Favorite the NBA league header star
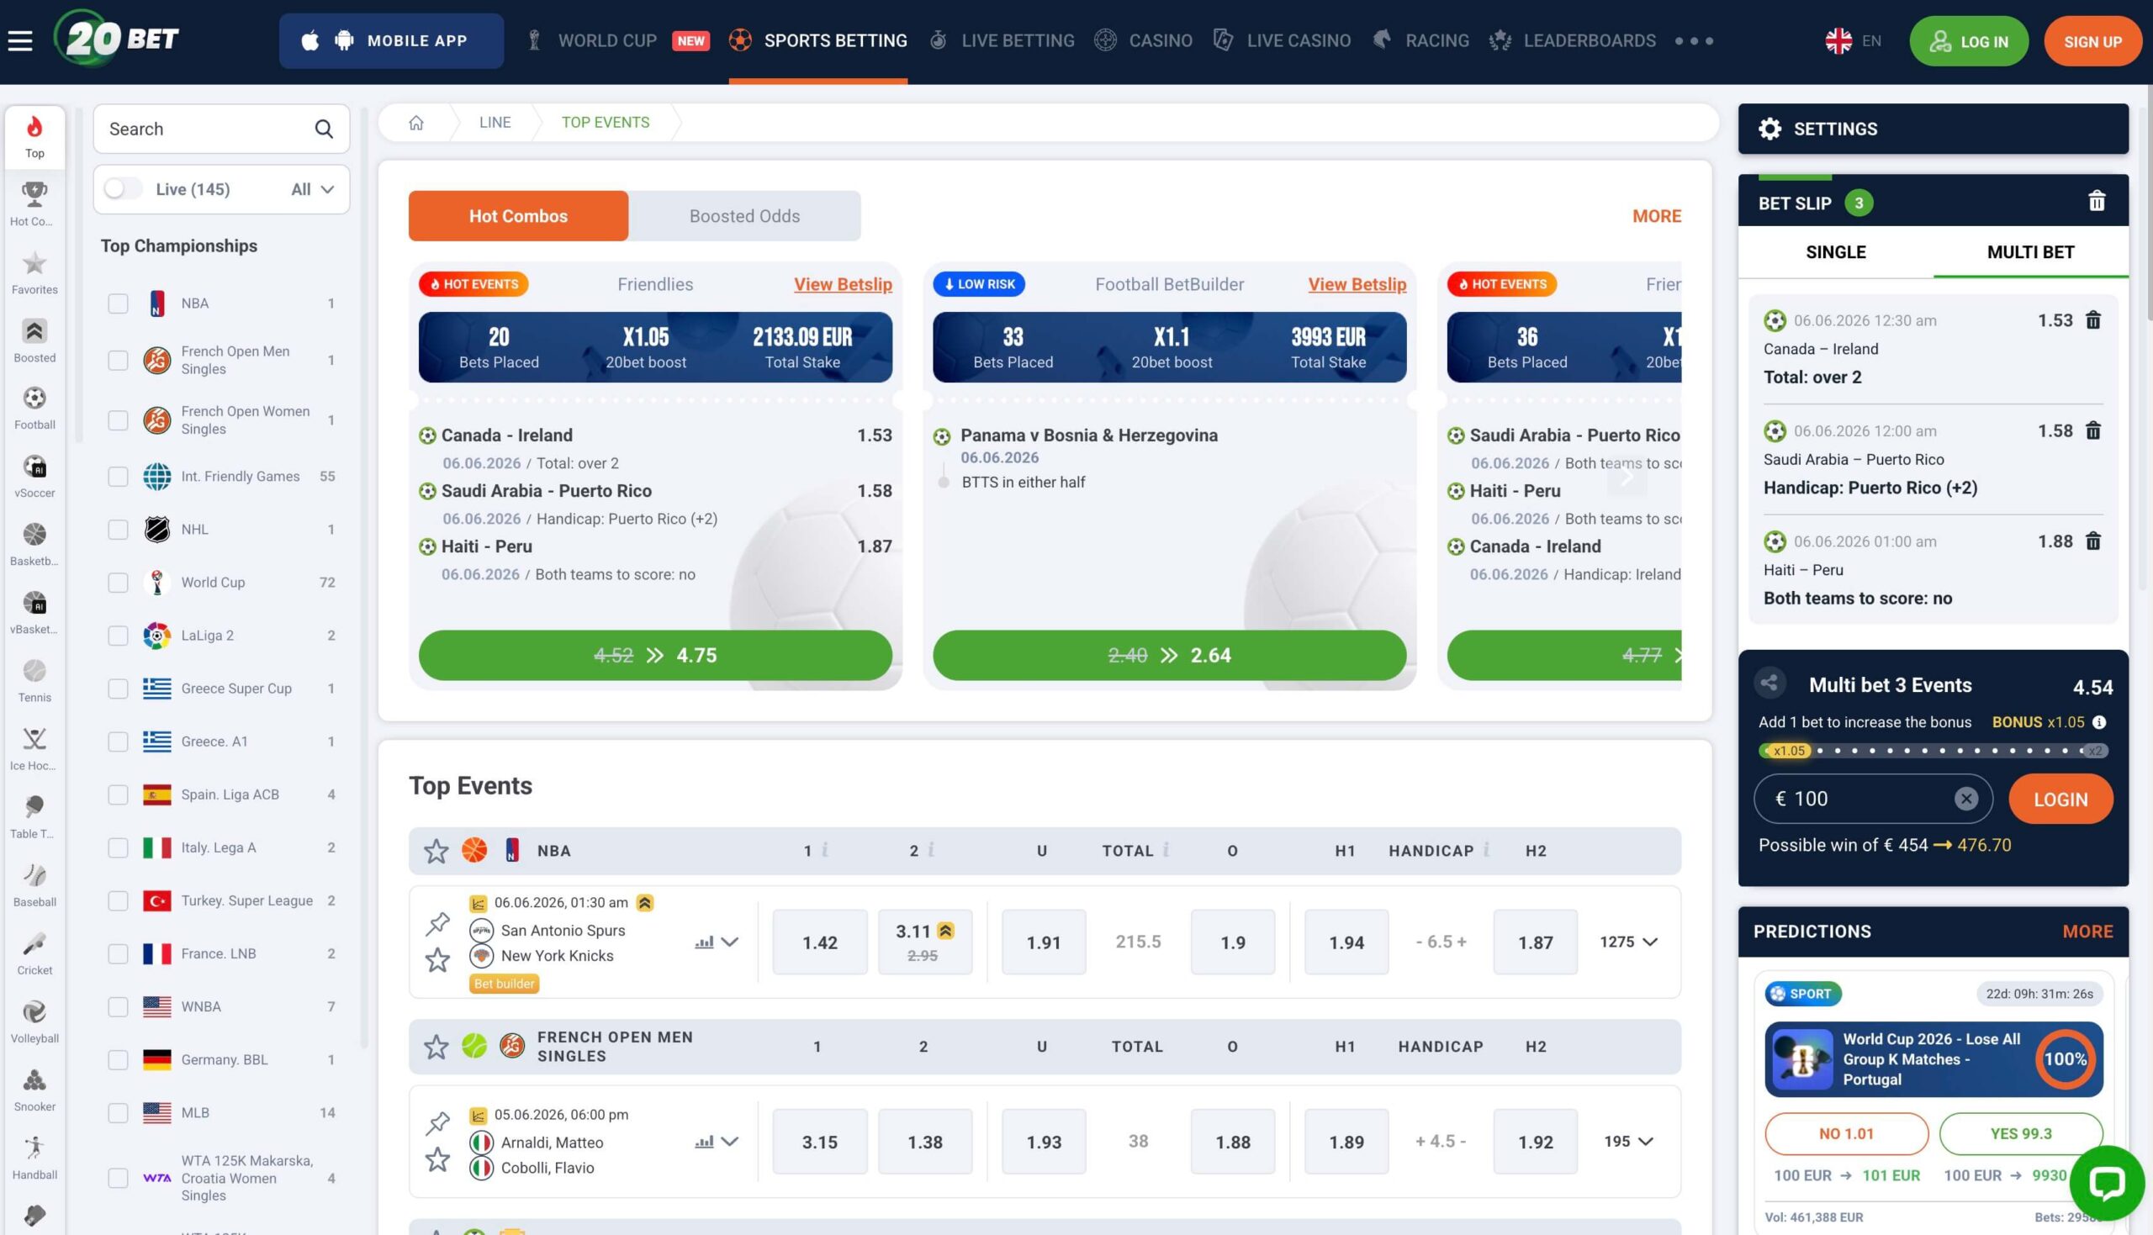 point(436,851)
